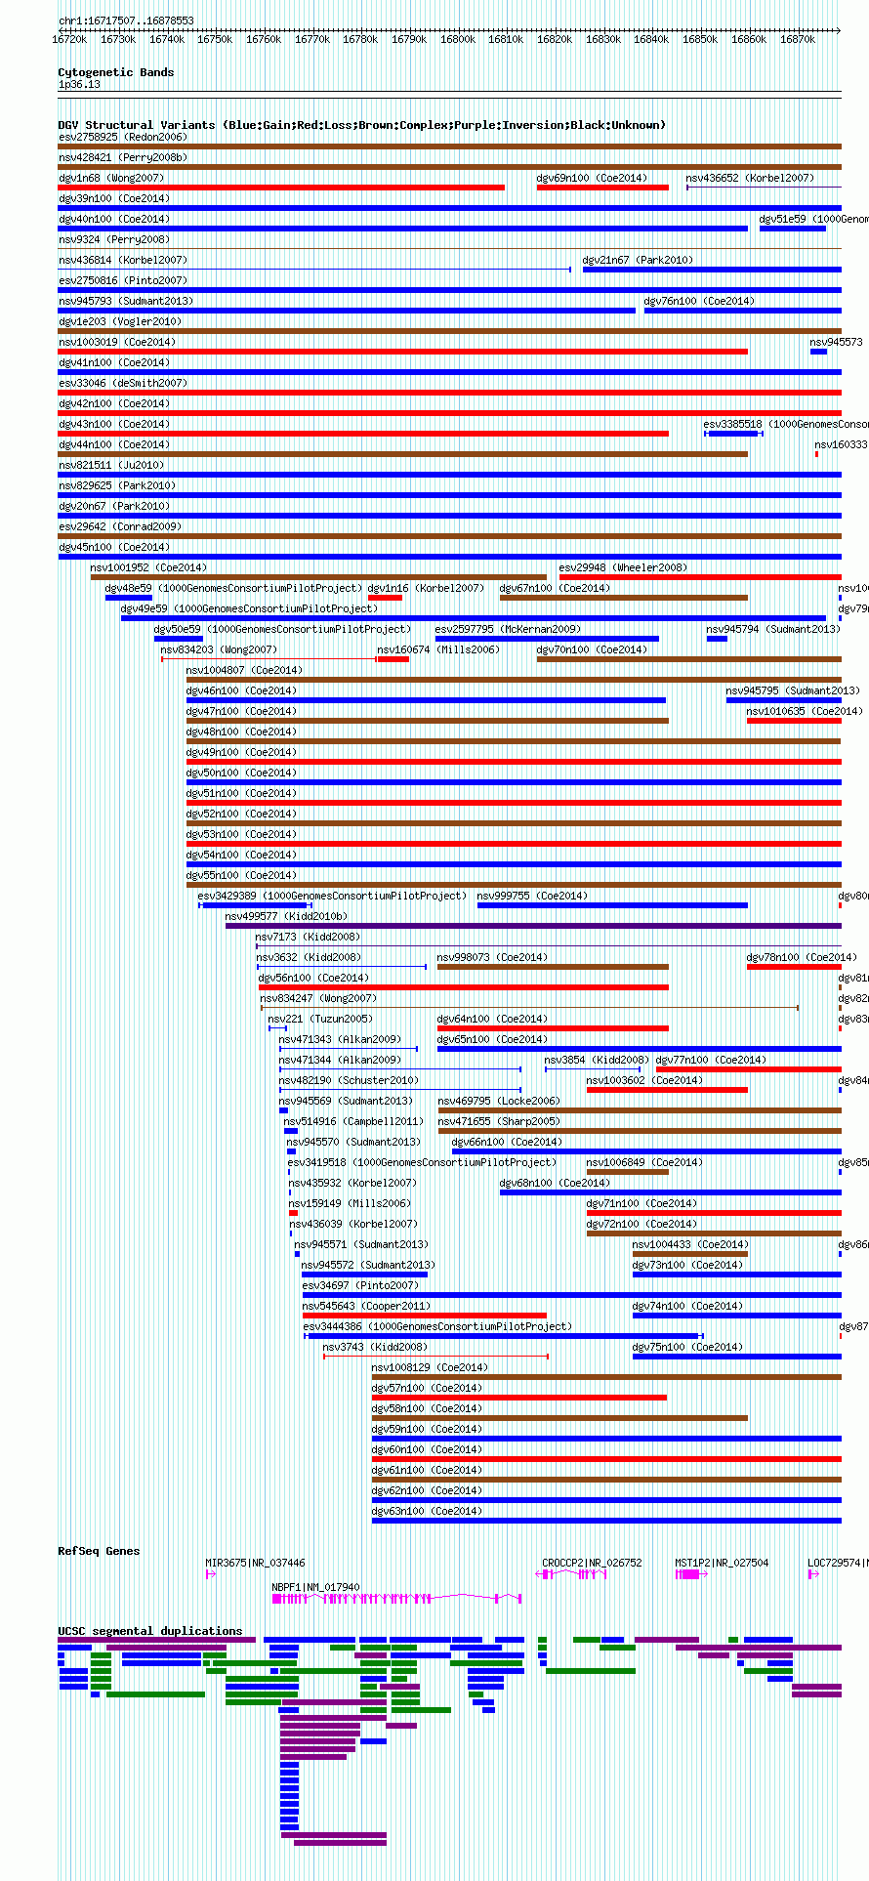The width and height of the screenshot is (869, 1881).
Task: Click the nsv471343 (Alkan2009) label
Action: click(x=341, y=1039)
